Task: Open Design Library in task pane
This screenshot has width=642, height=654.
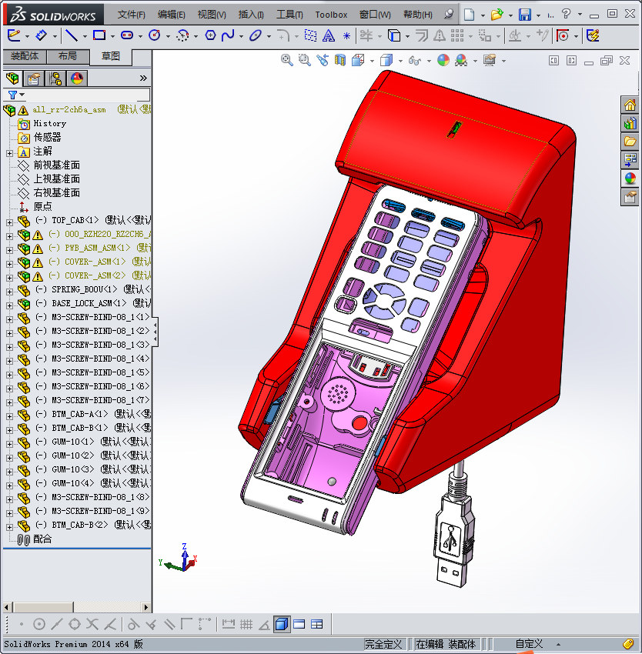Action: coord(630,123)
